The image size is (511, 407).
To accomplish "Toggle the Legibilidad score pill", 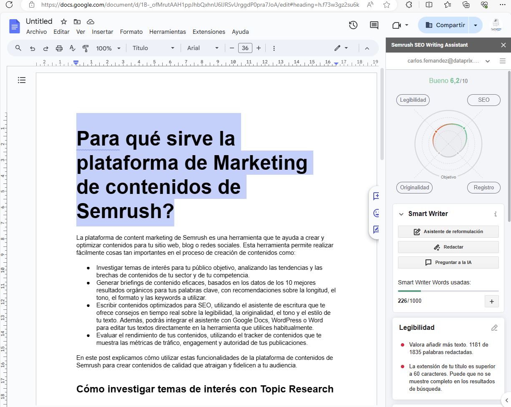I will tap(413, 100).
